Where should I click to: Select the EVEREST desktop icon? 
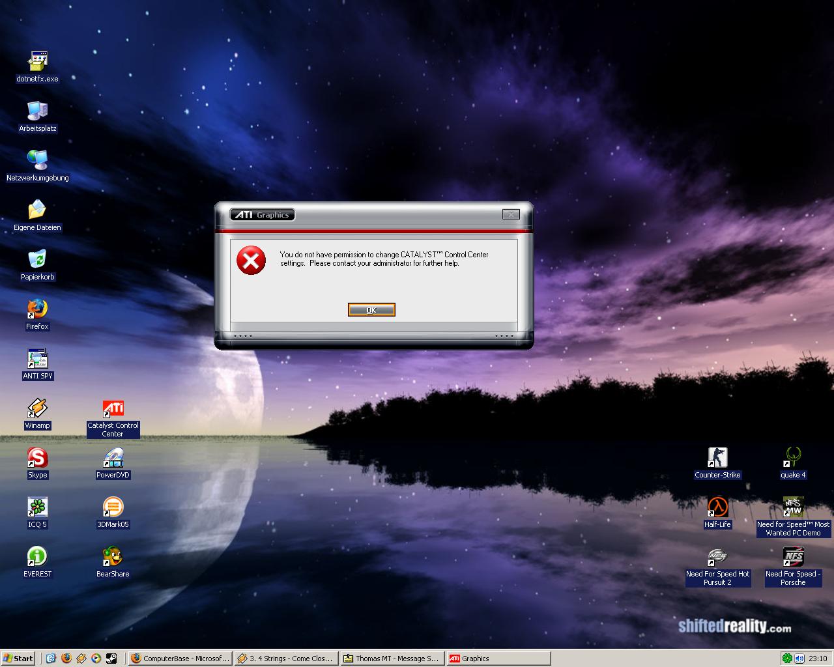38,562
